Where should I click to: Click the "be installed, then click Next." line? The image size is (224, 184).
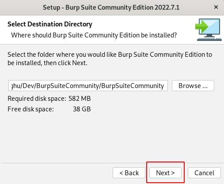pyautogui.click(x=47, y=63)
